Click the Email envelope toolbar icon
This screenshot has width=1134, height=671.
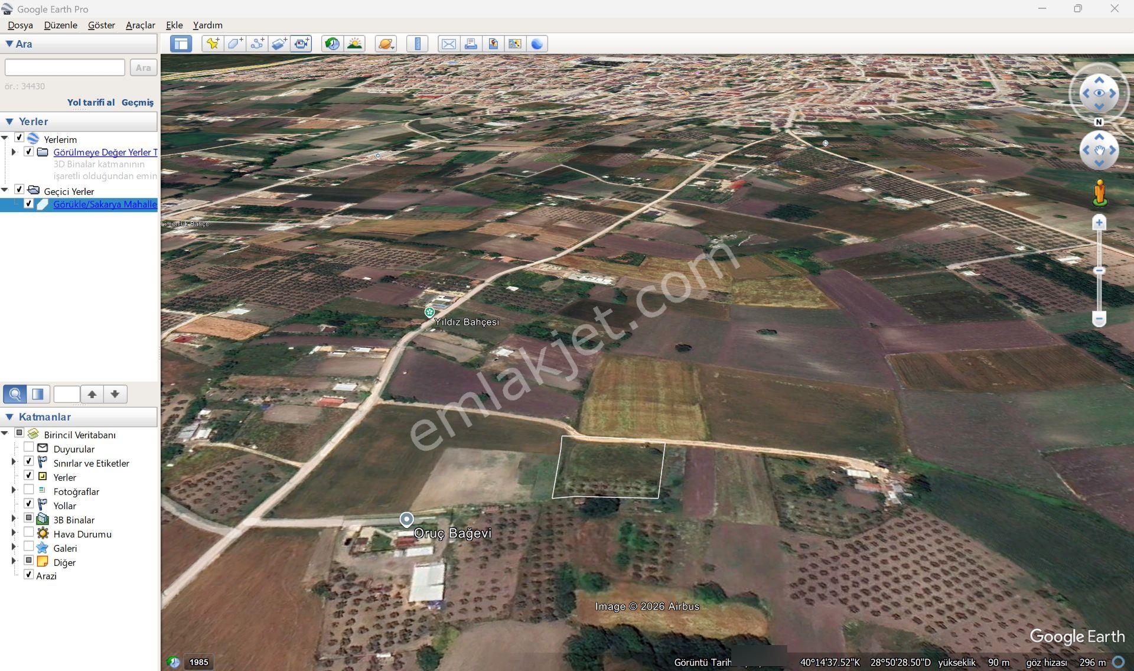click(x=448, y=44)
